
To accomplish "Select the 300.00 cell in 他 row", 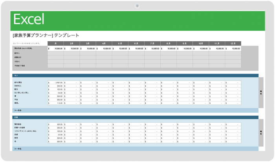I will click(56, 142).
